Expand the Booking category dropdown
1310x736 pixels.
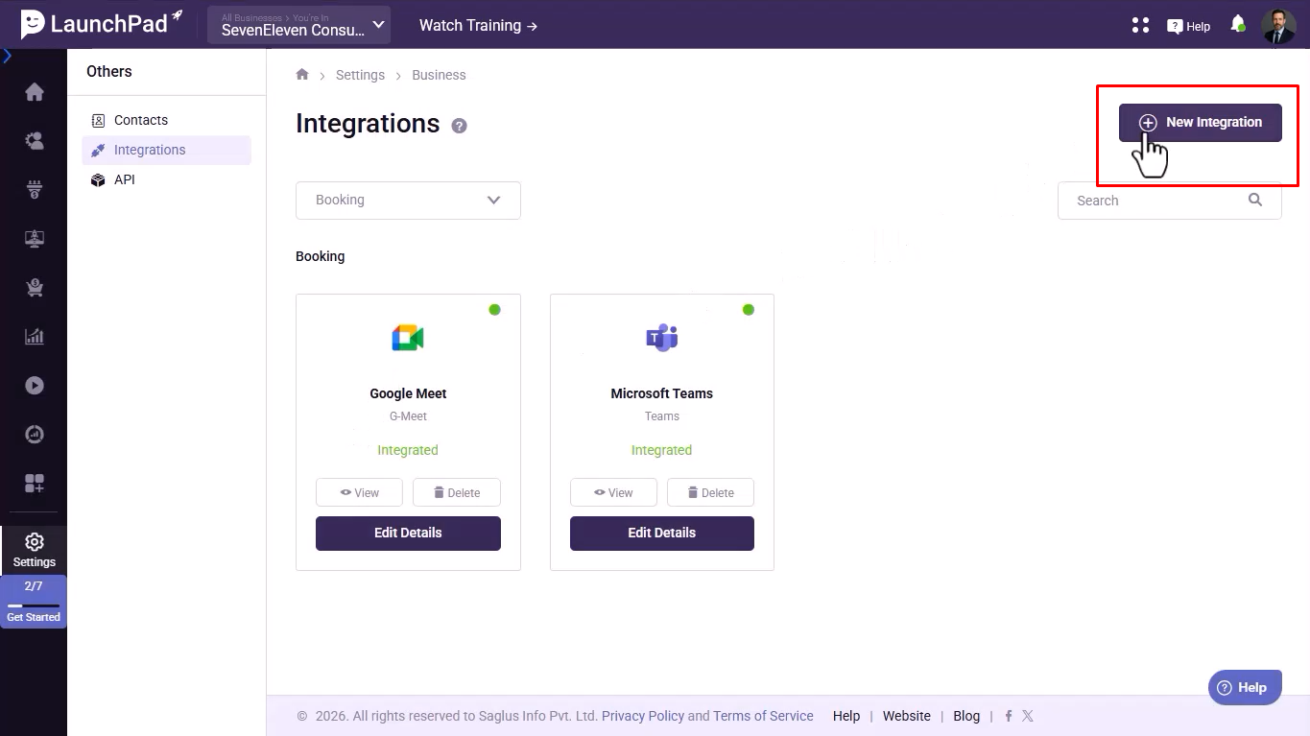pyautogui.click(x=408, y=201)
